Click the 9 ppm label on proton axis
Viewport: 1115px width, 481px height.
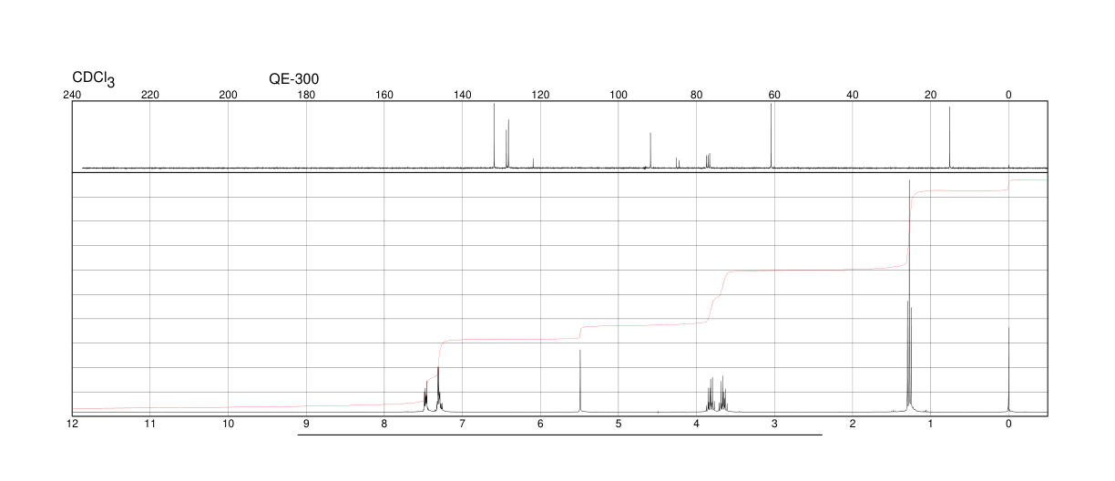pos(307,425)
